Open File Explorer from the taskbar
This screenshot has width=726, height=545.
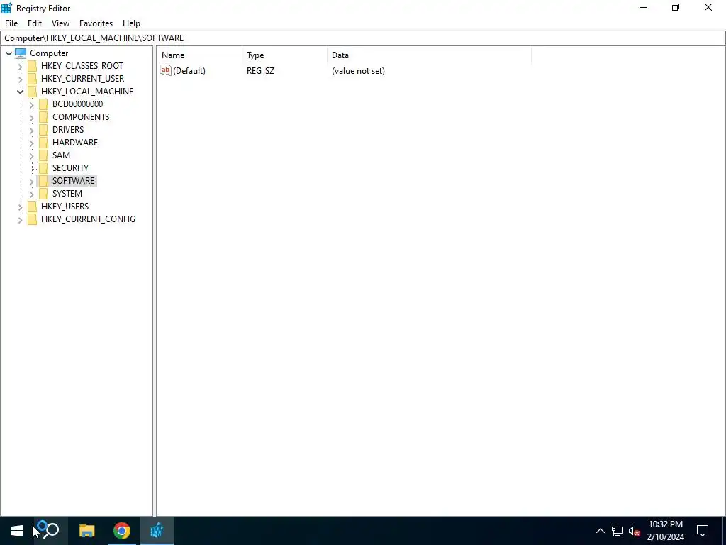coord(86,531)
